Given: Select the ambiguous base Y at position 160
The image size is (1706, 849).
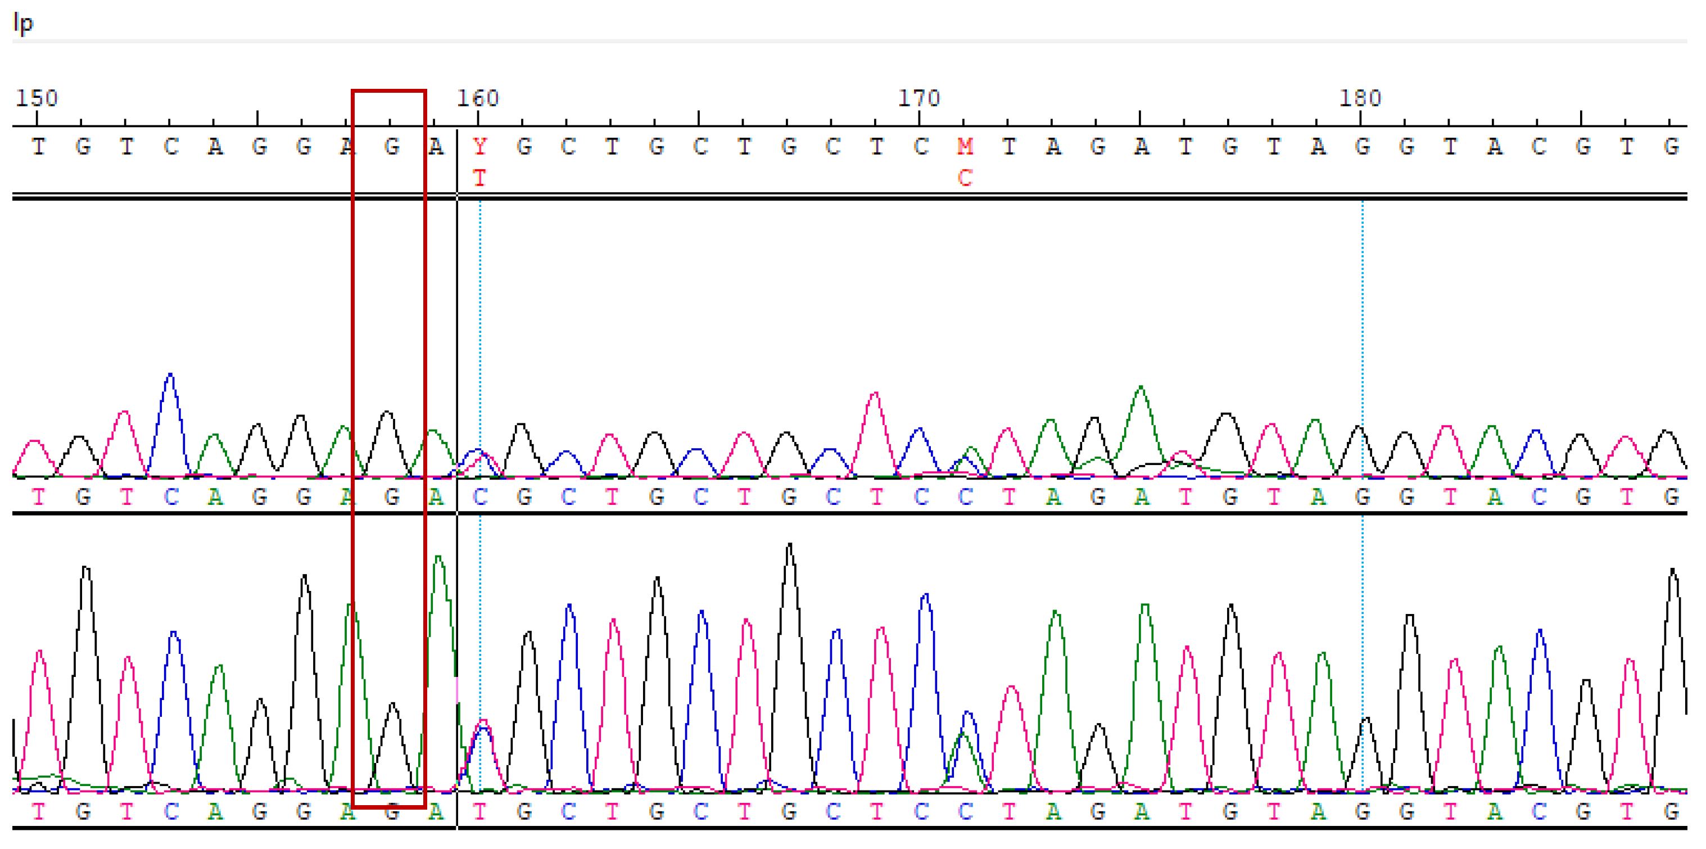Looking at the screenshot, I should 480,147.
